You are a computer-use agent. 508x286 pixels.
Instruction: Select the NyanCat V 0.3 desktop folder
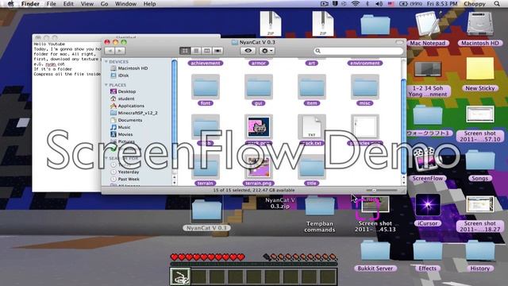click(x=206, y=210)
